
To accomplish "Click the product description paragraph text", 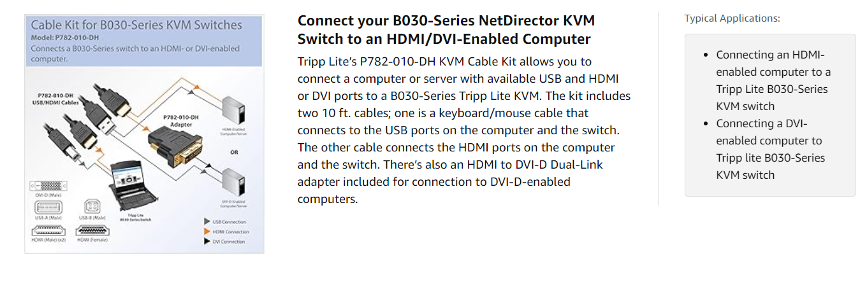I will point(464,130).
